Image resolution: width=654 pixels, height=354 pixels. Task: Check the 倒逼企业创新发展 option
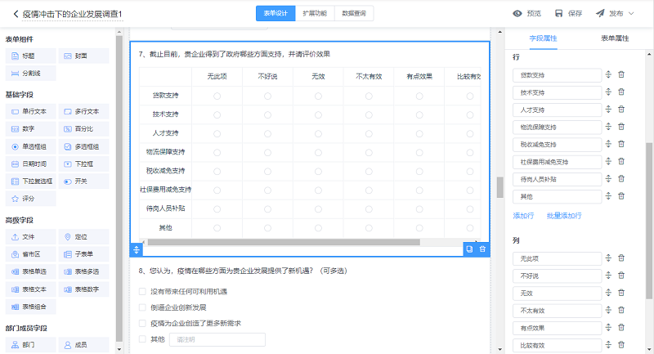pyautogui.click(x=142, y=307)
